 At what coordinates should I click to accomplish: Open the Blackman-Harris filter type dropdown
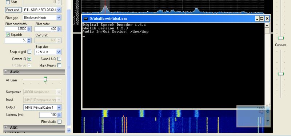[x=59, y=18]
